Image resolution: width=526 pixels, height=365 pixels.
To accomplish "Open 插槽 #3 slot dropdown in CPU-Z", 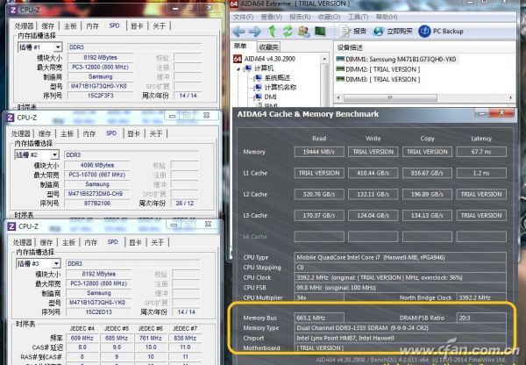I will (x=37, y=263).
